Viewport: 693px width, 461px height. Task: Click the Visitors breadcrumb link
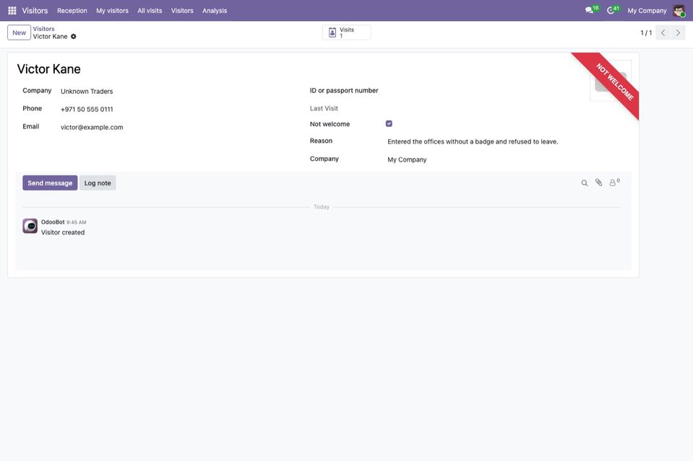(44, 29)
